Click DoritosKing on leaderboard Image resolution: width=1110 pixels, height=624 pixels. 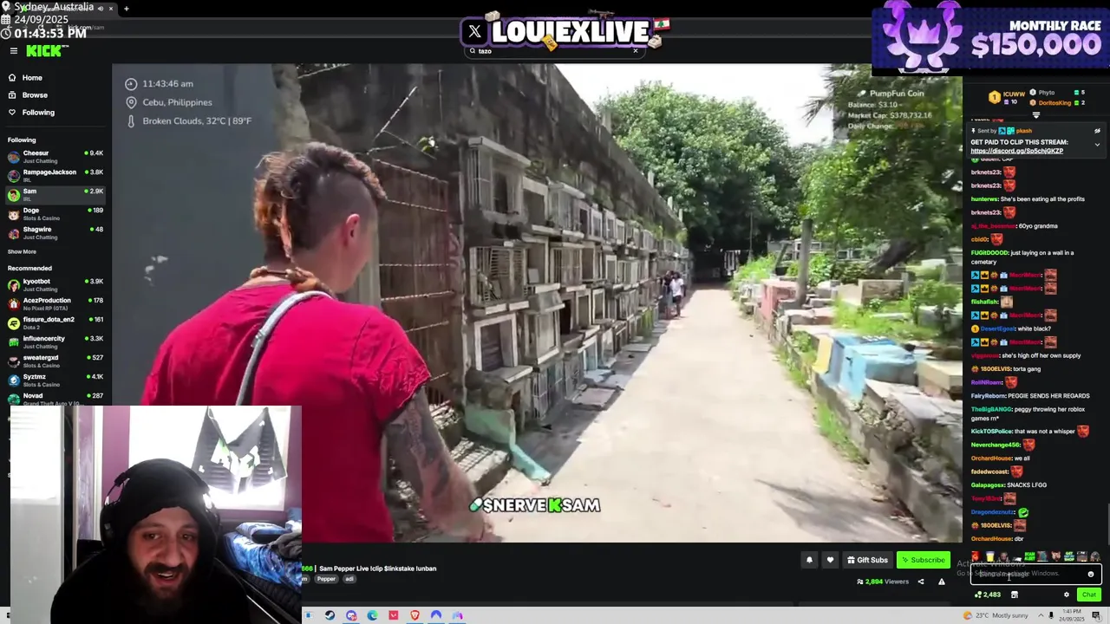point(1054,103)
